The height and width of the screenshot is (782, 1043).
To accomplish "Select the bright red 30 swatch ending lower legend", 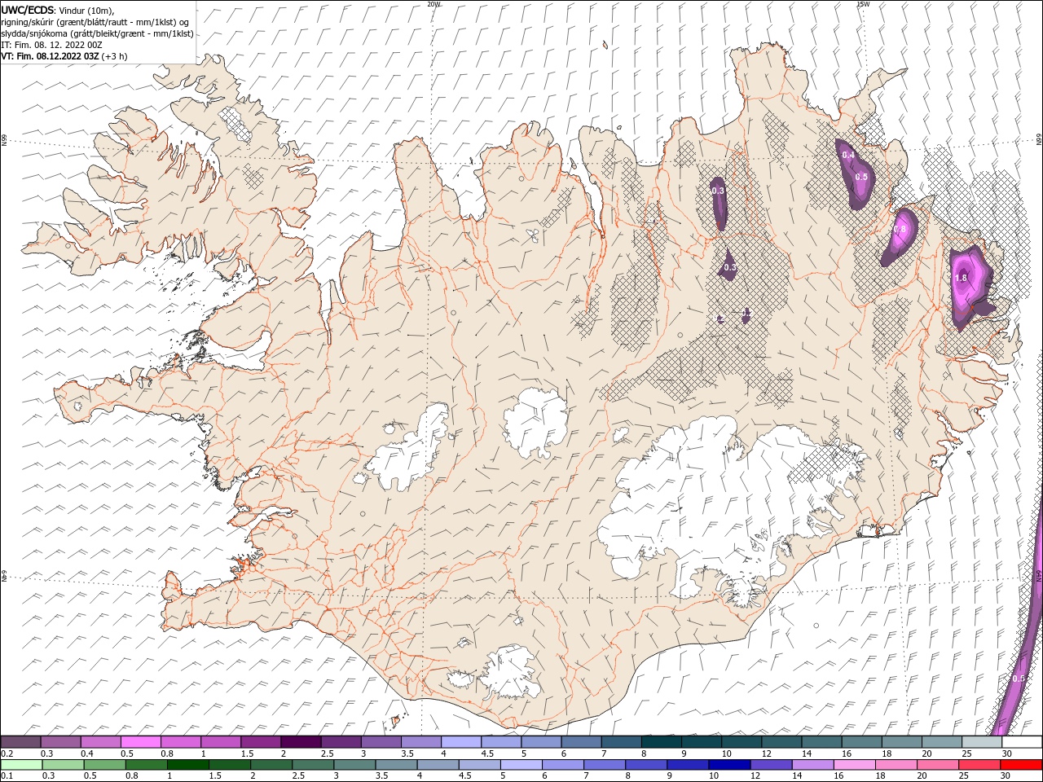I will (1021, 764).
